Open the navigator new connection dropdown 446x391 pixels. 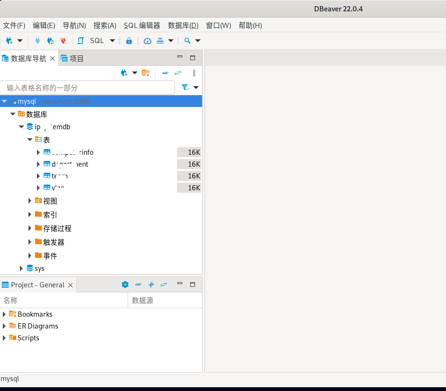pos(135,73)
